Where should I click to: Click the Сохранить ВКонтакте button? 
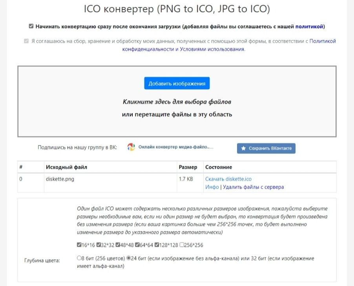point(266,148)
